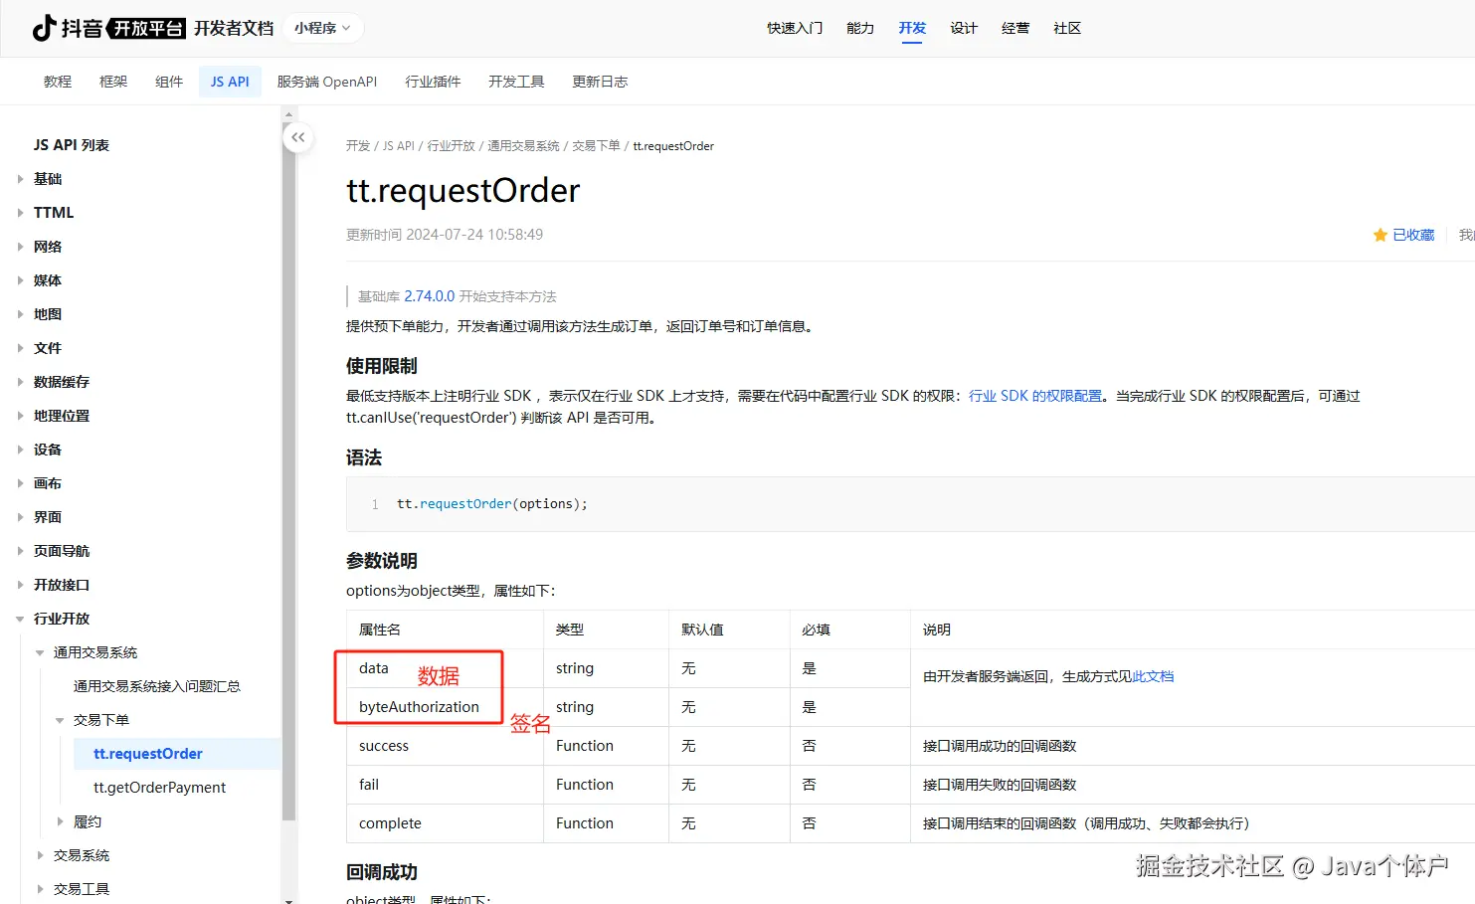The width and height of the screenshot is (1475, 904).
Task: Select tt.requestOrder in the sidebar tree
Action: pyautogui.click(x=148, y=754)
